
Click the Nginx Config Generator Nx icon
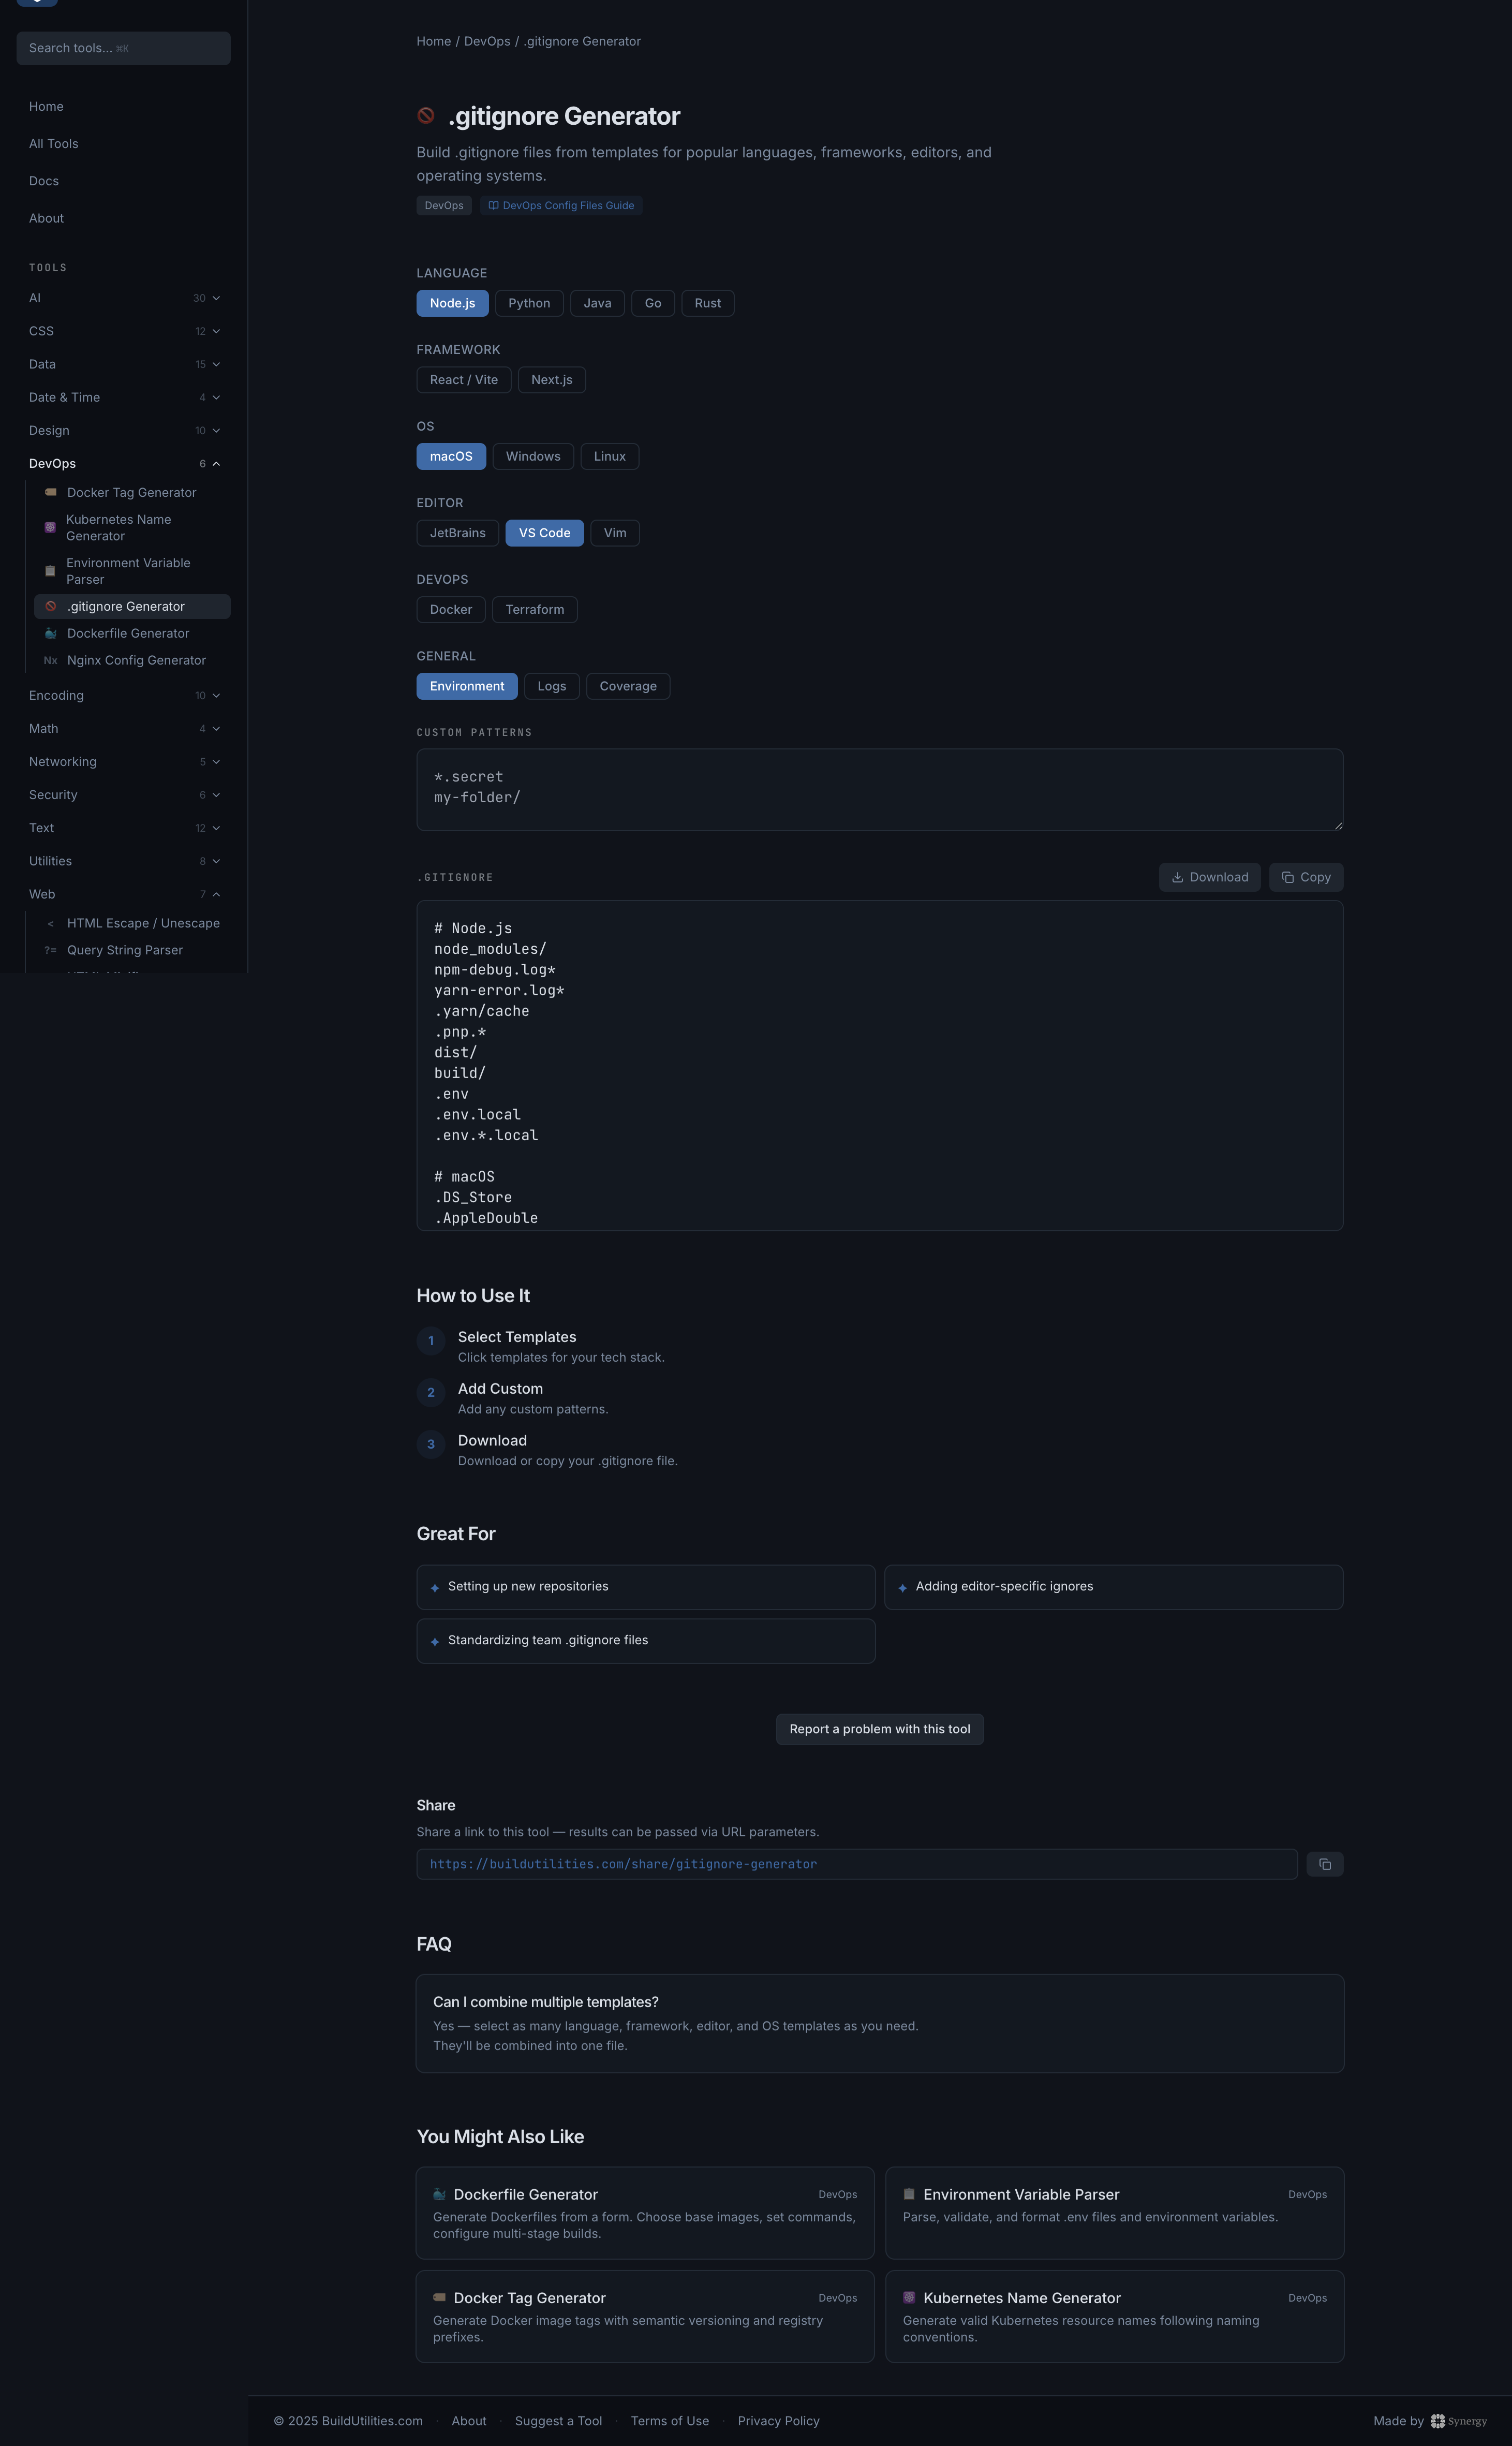50,660
